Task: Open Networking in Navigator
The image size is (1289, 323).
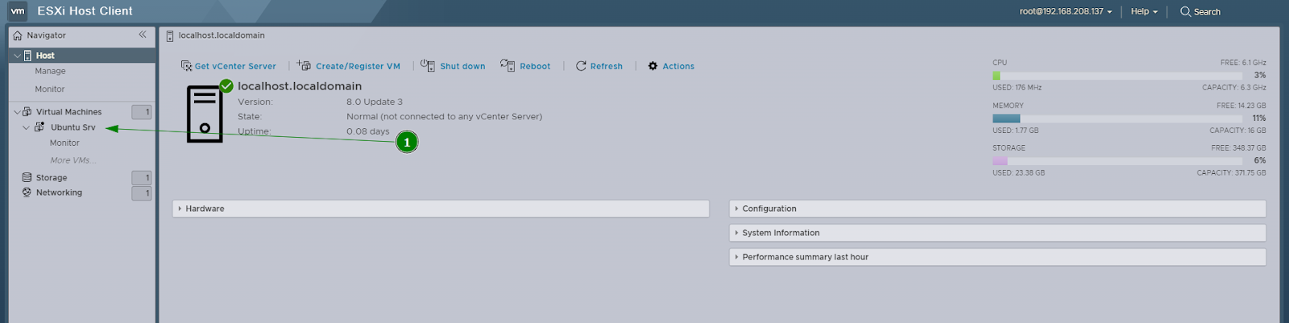Action: [x=59, y=193]
